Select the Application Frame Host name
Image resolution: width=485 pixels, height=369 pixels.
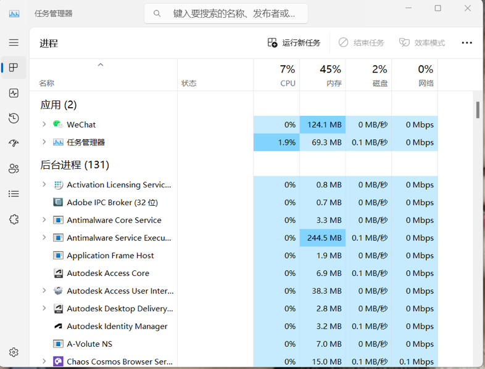110,256
